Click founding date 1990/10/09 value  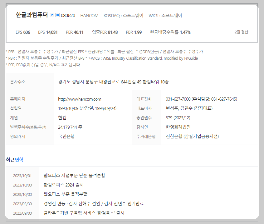[87, 108]
